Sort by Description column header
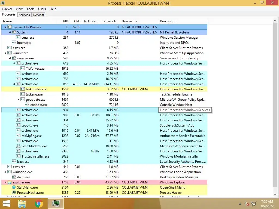The height and width of the screenshot is (209, 279). pyautogui.click(x=183, y=21)
